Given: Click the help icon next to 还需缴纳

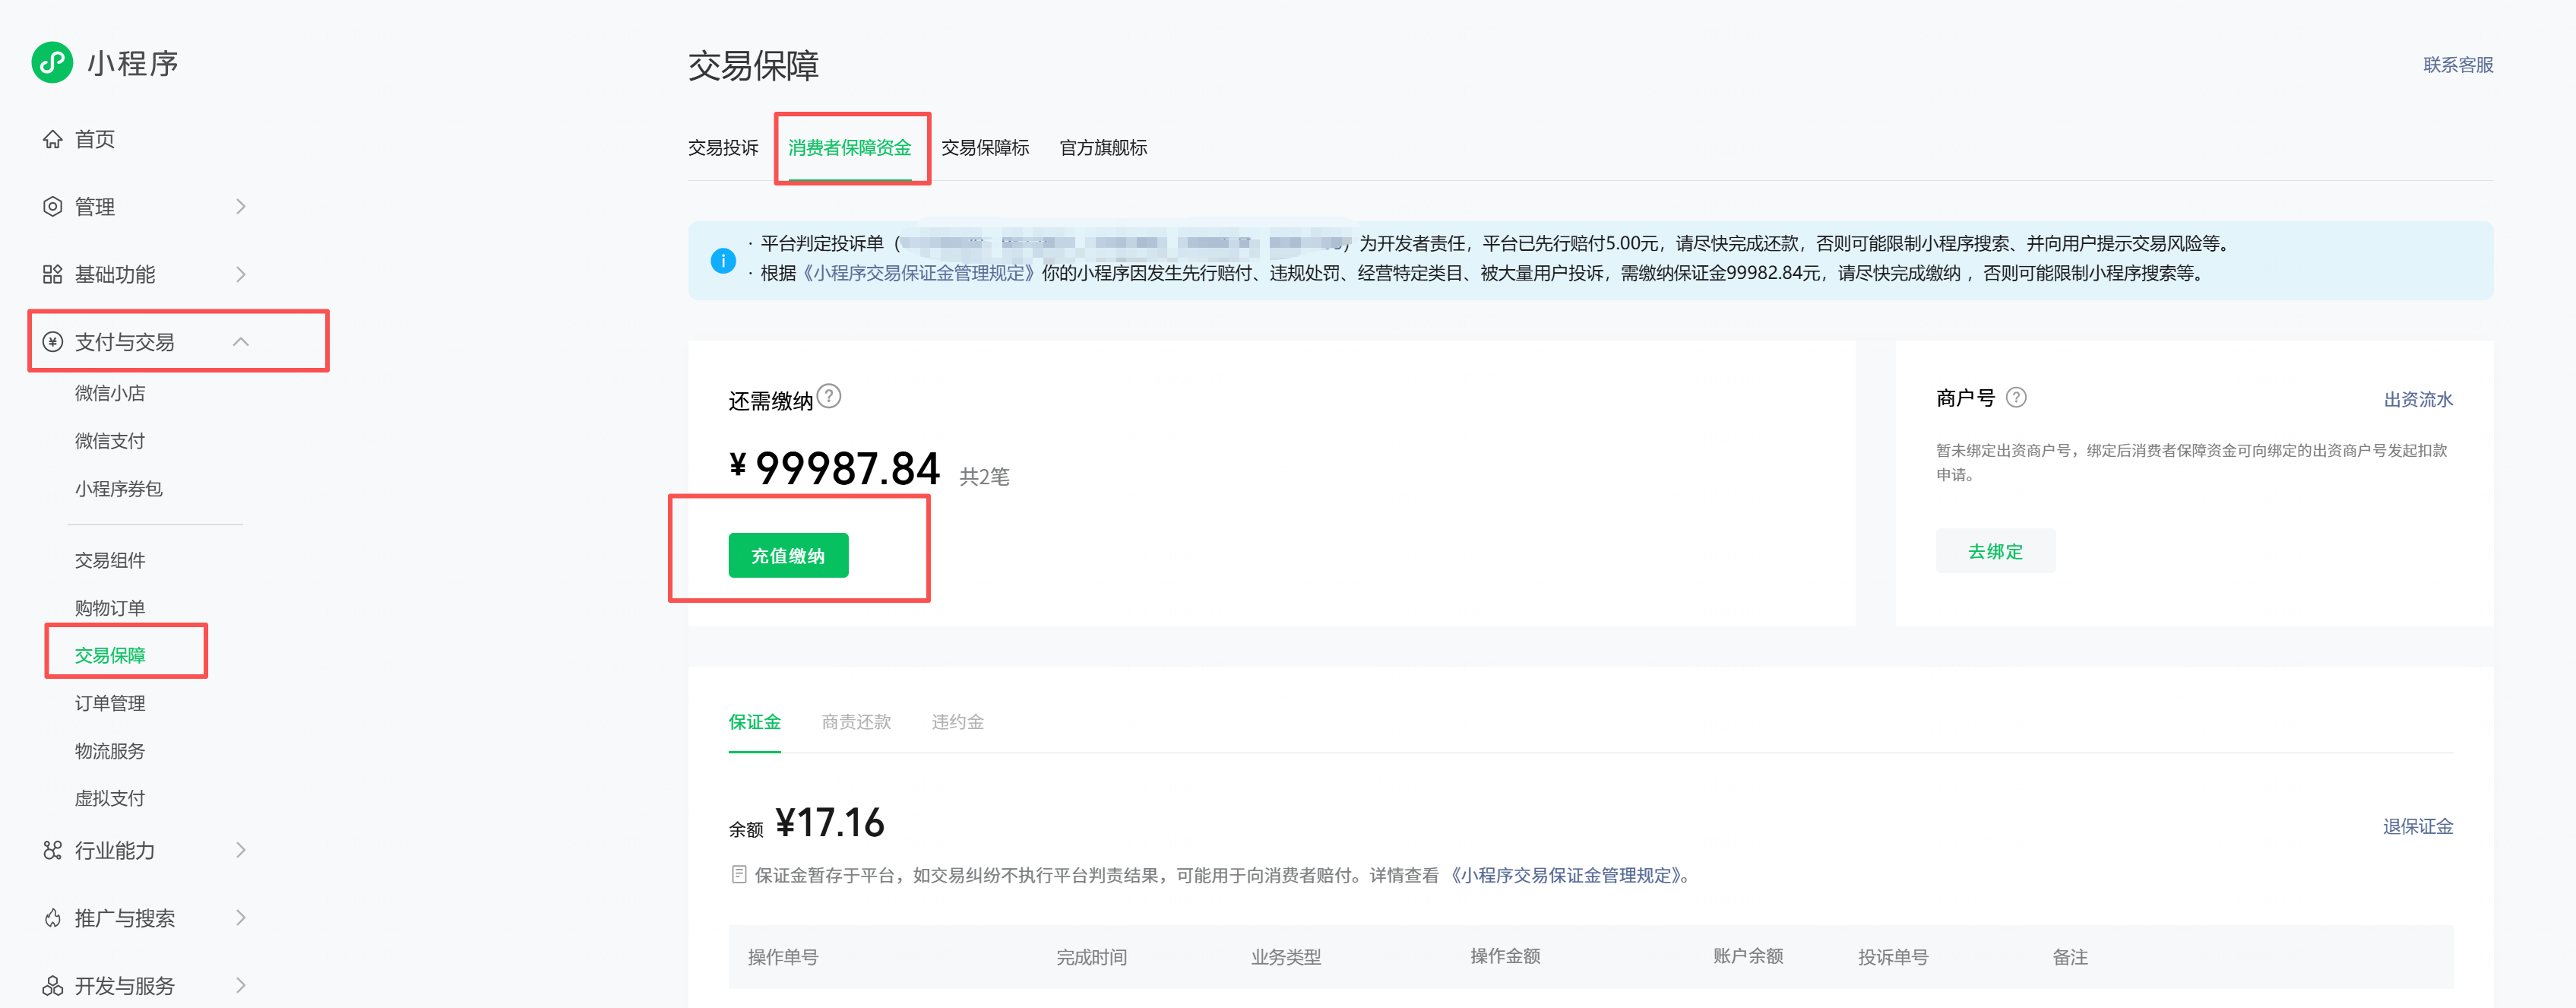Looking at the screenshot, I should (x=829, y=397).
